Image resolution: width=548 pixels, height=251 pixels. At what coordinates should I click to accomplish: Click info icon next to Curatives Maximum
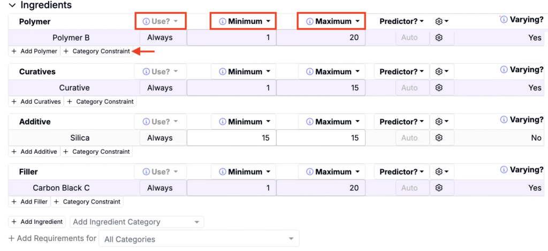pyautogui.click(x=309, y=72)
